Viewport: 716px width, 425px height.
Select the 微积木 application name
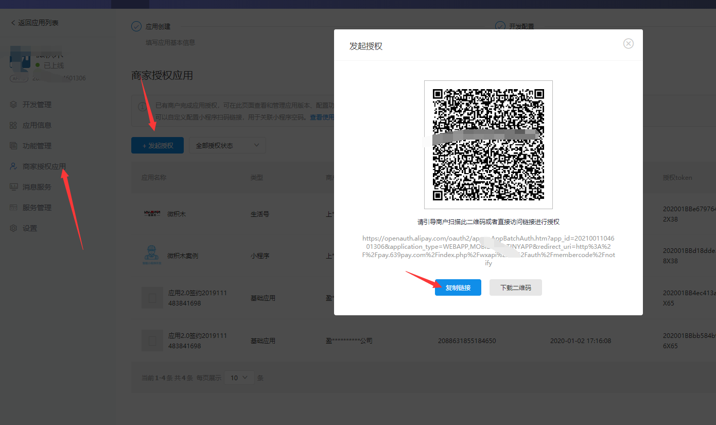click(177, 214)
